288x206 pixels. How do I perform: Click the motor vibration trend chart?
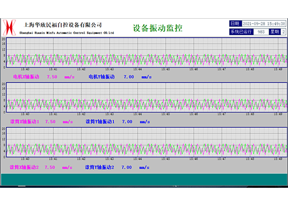click(x=146, y=52)
